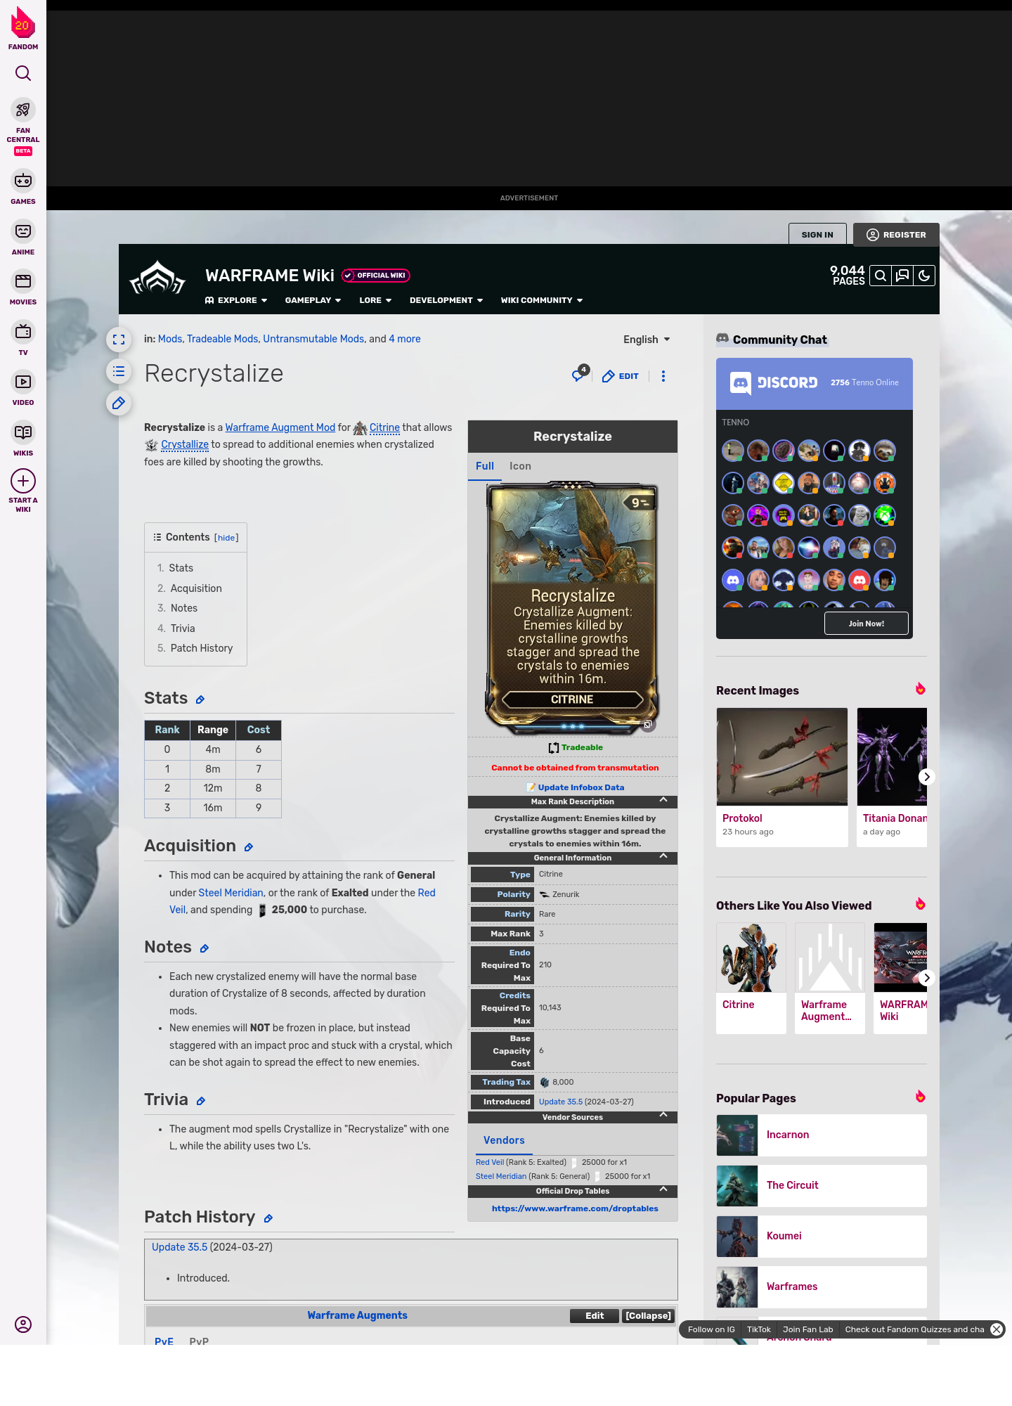Open the Incarnon popular page
The image size is (1012, 1406).
(821, 1135)
